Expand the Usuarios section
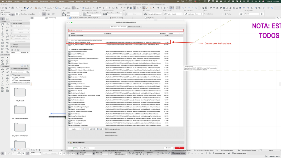The width and height of the screenshot is (281, 158). (11, 44)
